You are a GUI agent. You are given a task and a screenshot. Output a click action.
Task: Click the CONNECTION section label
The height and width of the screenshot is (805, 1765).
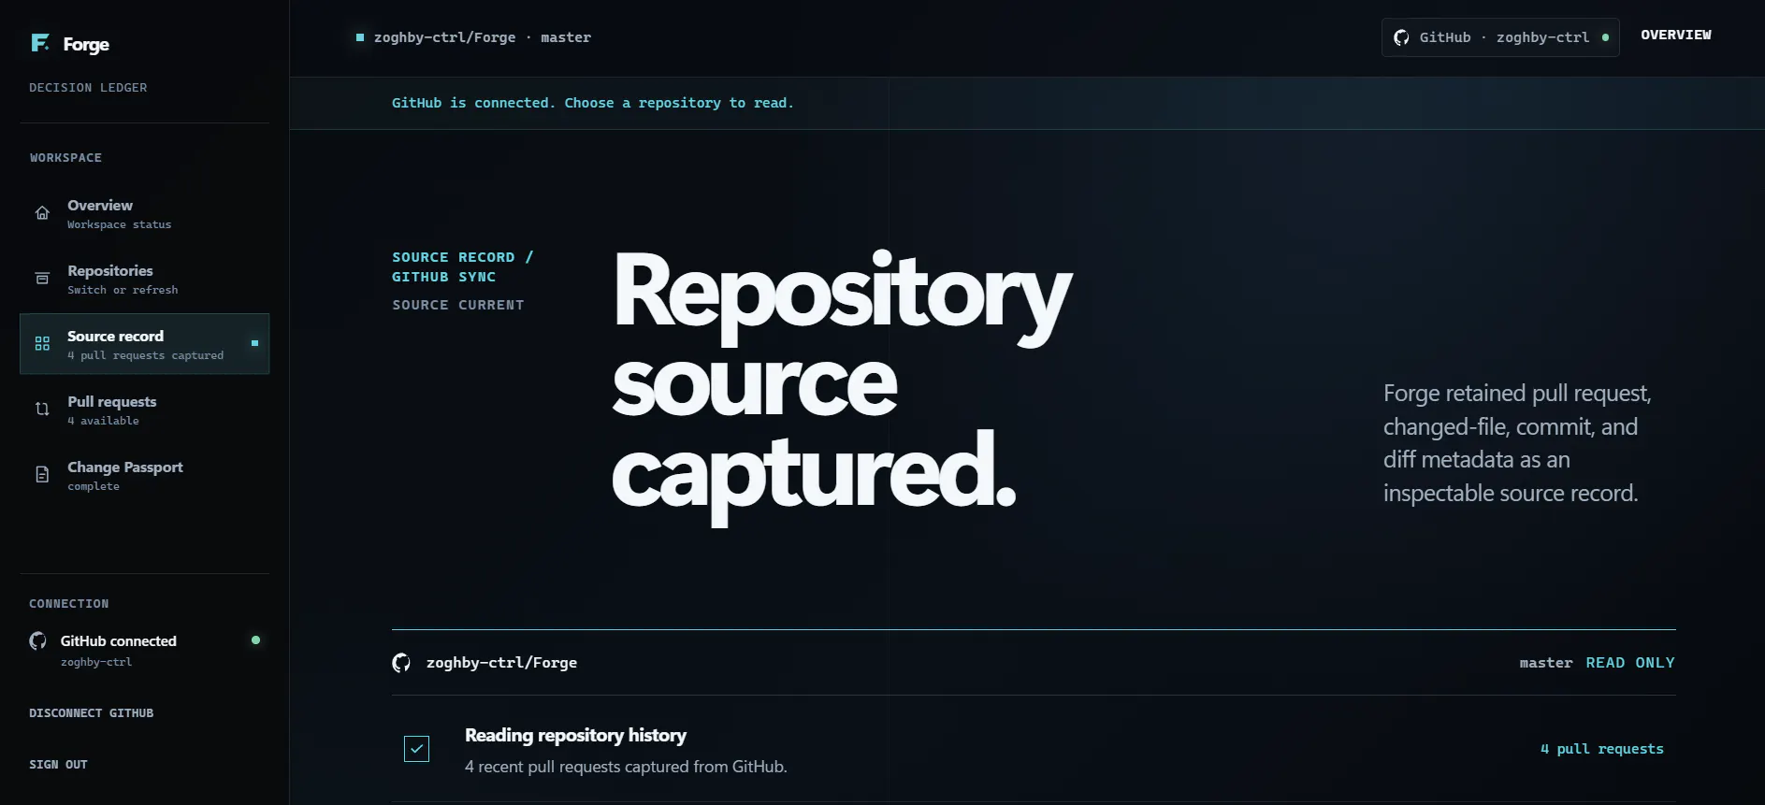[69, 603]
